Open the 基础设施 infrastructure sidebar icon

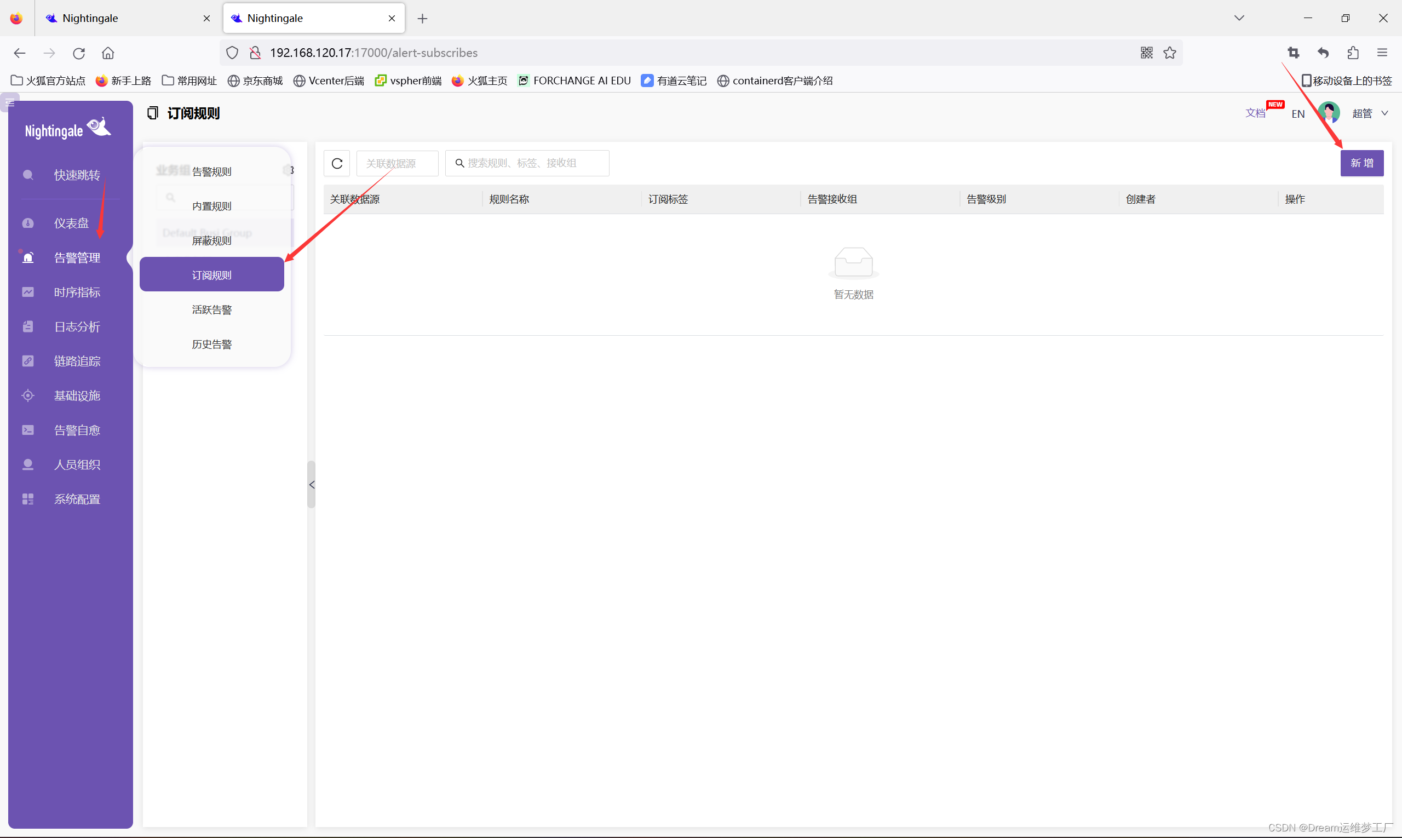point(28,395)
